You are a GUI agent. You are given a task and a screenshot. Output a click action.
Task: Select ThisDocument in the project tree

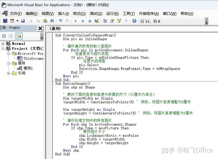33,58
